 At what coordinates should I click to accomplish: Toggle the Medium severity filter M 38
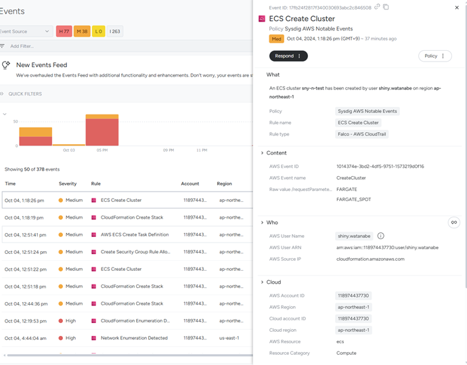[82, 31]
